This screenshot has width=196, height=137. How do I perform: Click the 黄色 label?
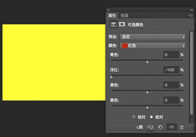[114, 85]
